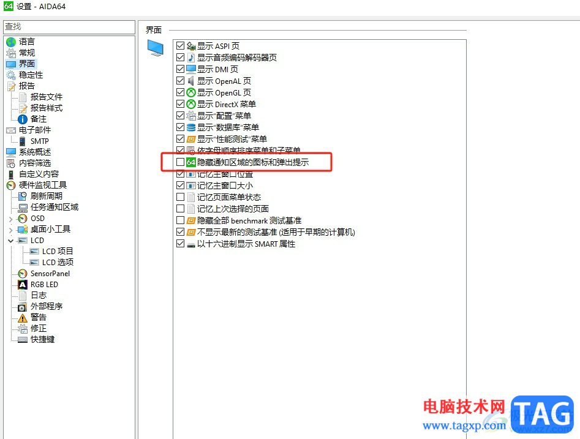Expand the OSD tree node
Screen dimensions: 580x439
click(11, 219)
